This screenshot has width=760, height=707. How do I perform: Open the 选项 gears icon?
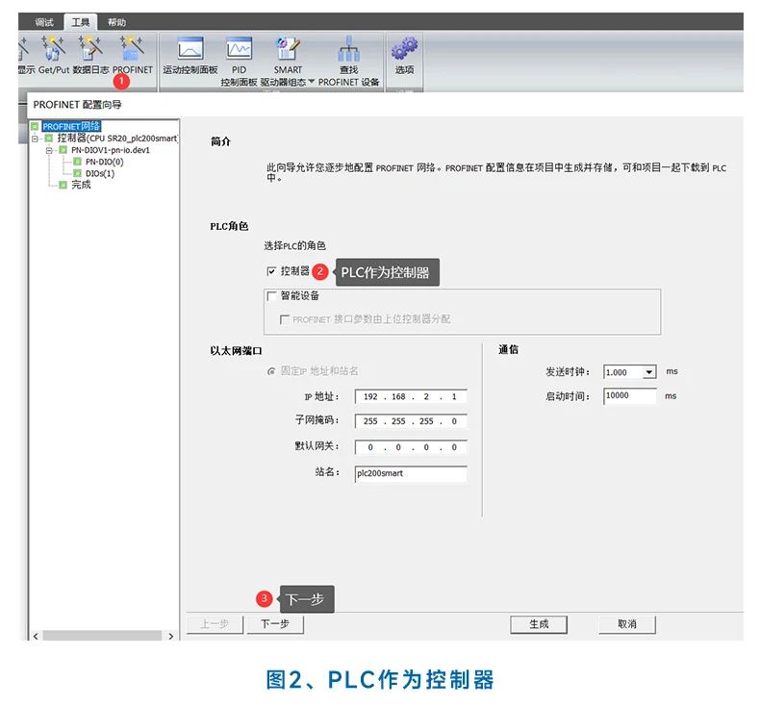[x=404, y=48]
